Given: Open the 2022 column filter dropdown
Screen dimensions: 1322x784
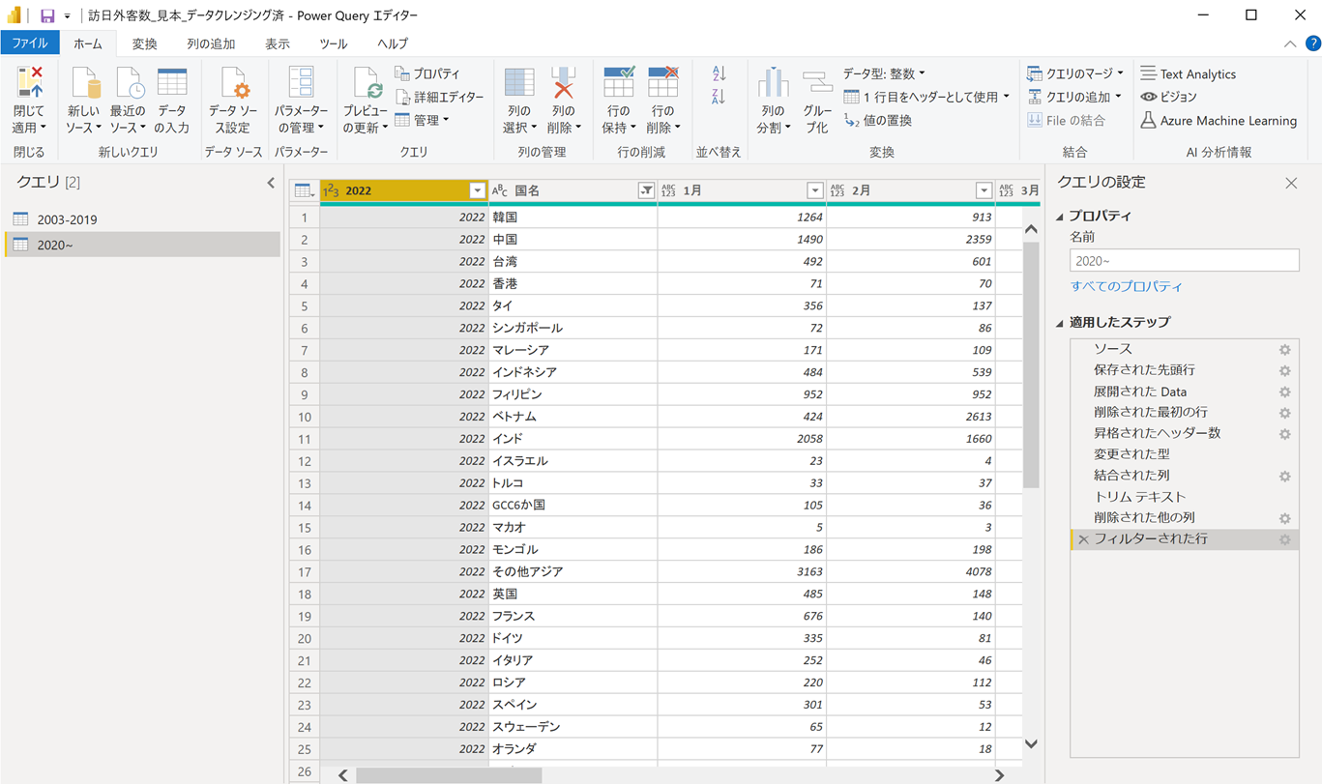Looking at the screenshot, I should (477, 190).
